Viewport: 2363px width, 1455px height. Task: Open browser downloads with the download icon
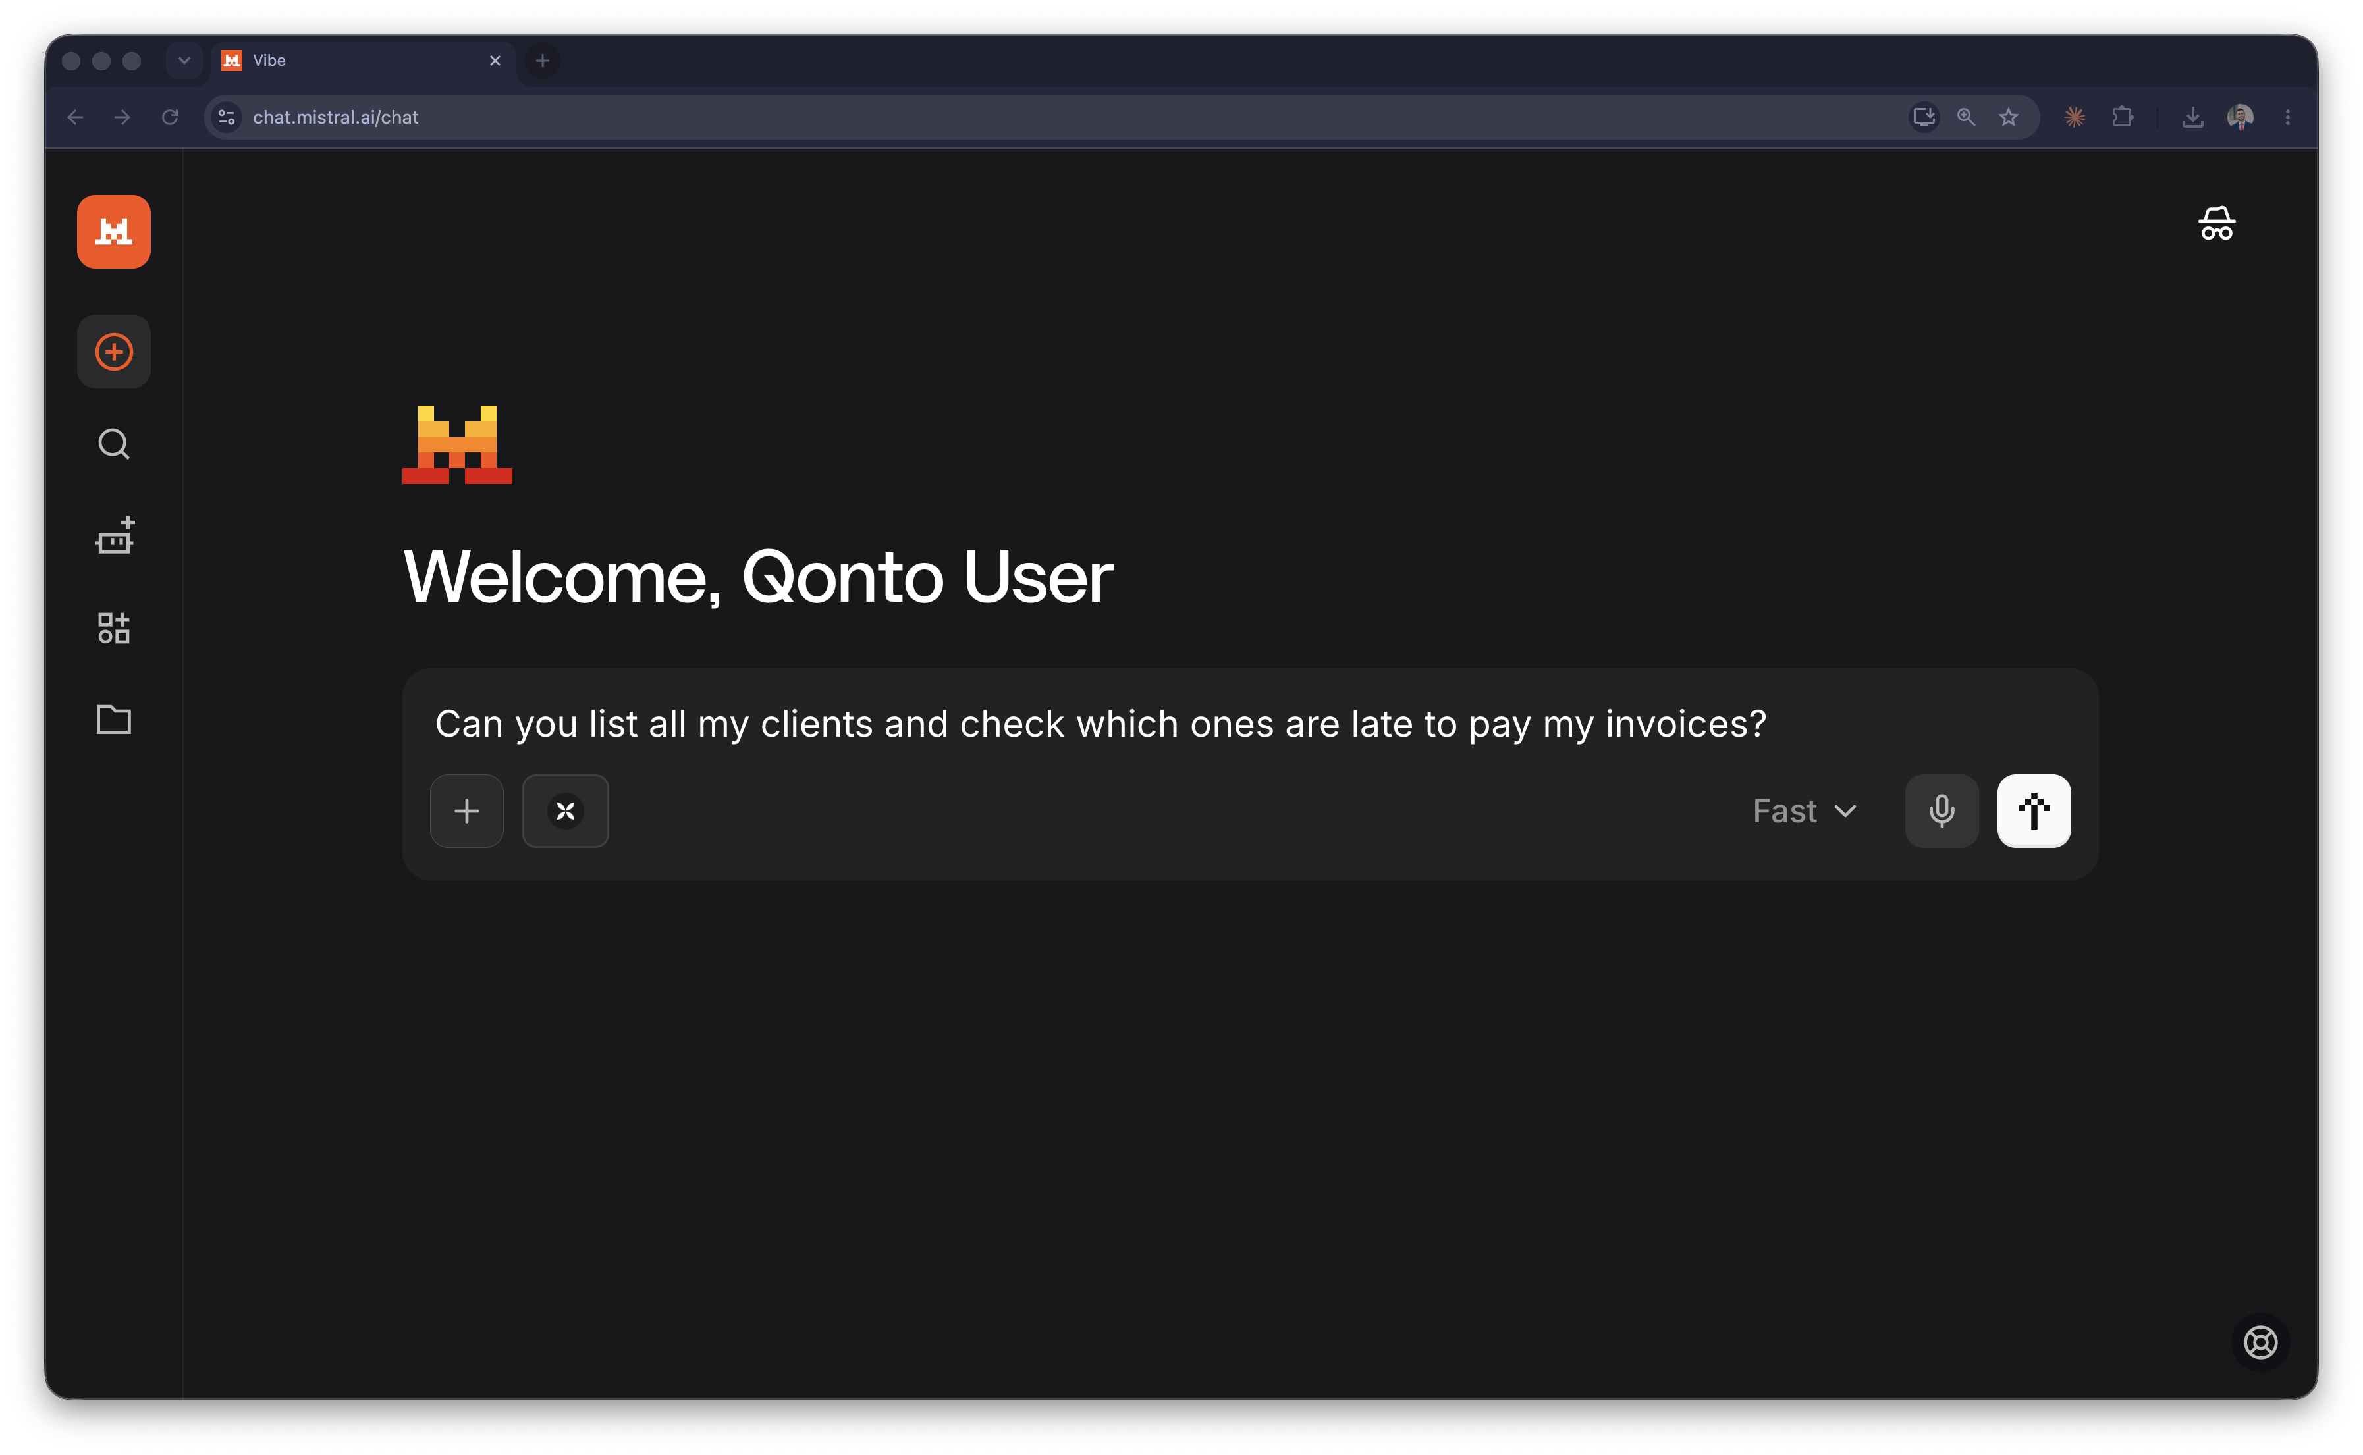click(x=2192, y=117)
